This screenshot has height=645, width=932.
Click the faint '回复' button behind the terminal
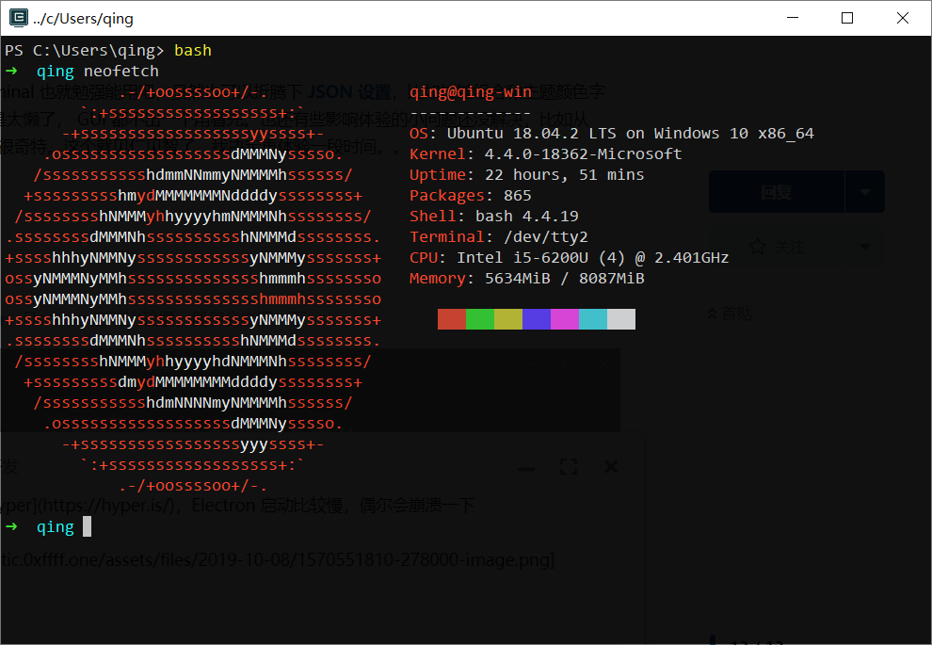(x=777, y=192)
